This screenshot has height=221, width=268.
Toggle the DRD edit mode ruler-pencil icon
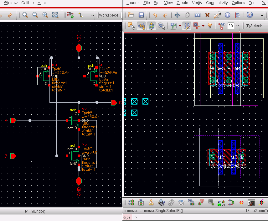pos(187,26)
